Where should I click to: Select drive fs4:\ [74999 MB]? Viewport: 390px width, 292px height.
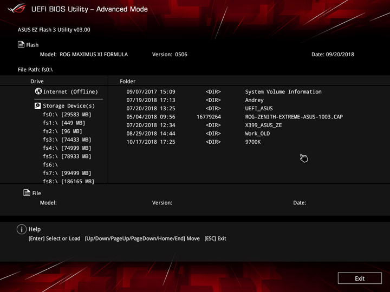coord(67,148)
